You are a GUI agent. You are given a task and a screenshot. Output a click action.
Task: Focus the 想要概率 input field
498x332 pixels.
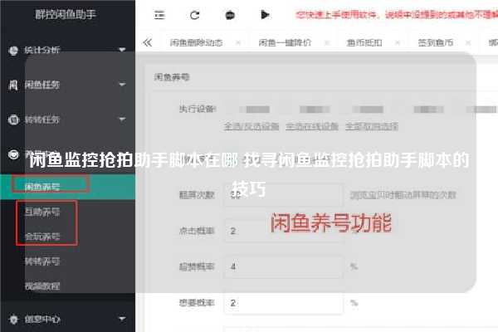(284, 303)
